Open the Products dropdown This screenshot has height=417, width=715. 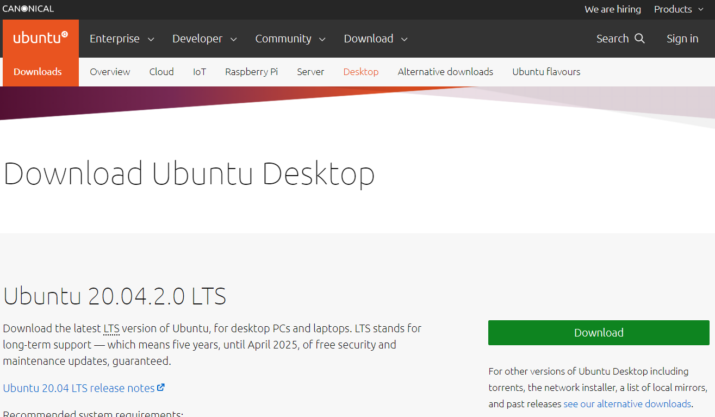(x=679, y=9)
